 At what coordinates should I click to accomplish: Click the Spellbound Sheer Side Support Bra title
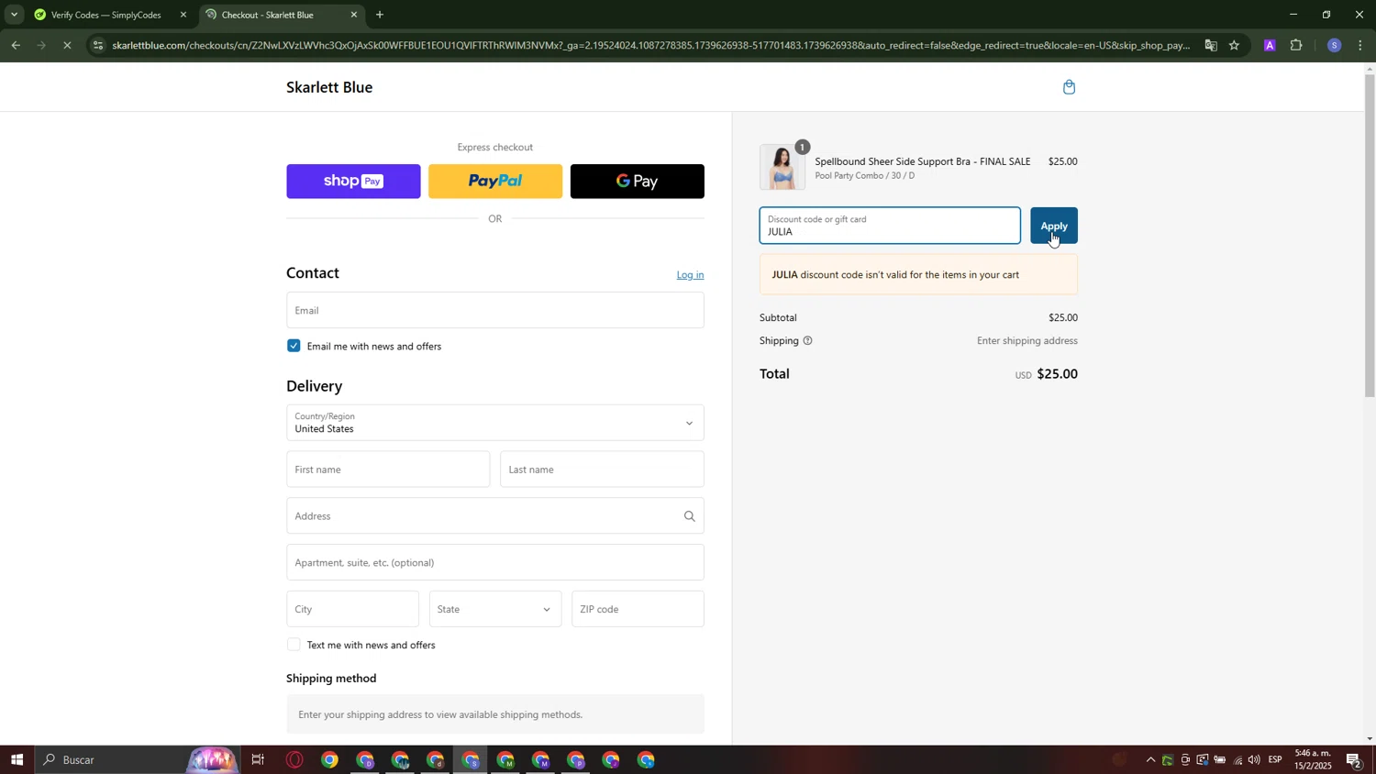(923, 161)
